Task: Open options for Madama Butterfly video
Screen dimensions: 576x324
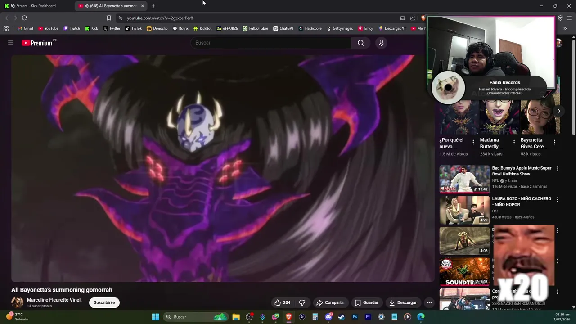Action: coord(514,142)
